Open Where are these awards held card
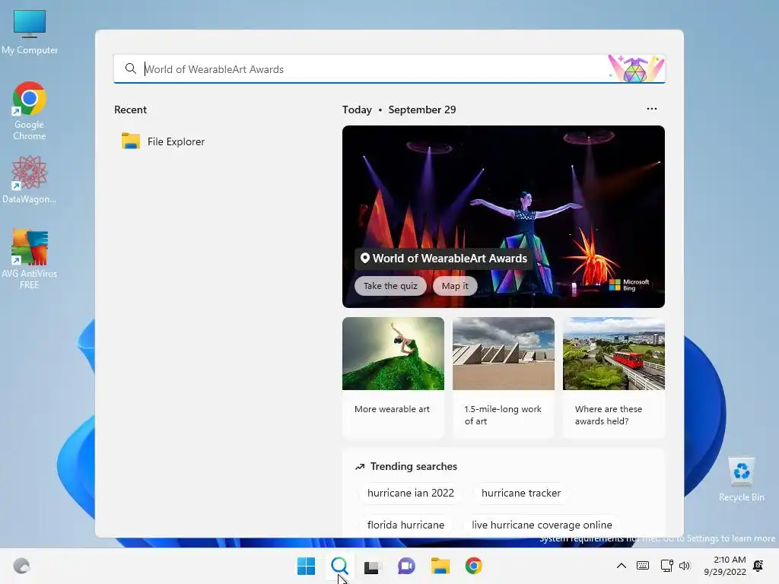The height and width of the screenshot is (584, 779). click(x=614, y=377)
